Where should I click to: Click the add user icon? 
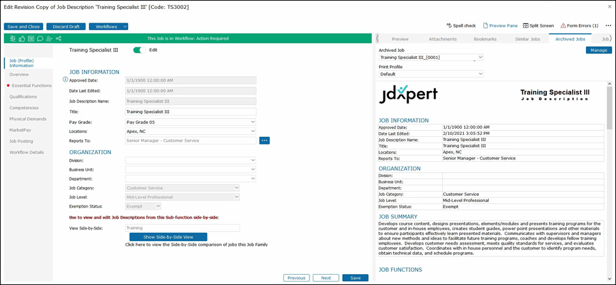[x=49, y=39]
